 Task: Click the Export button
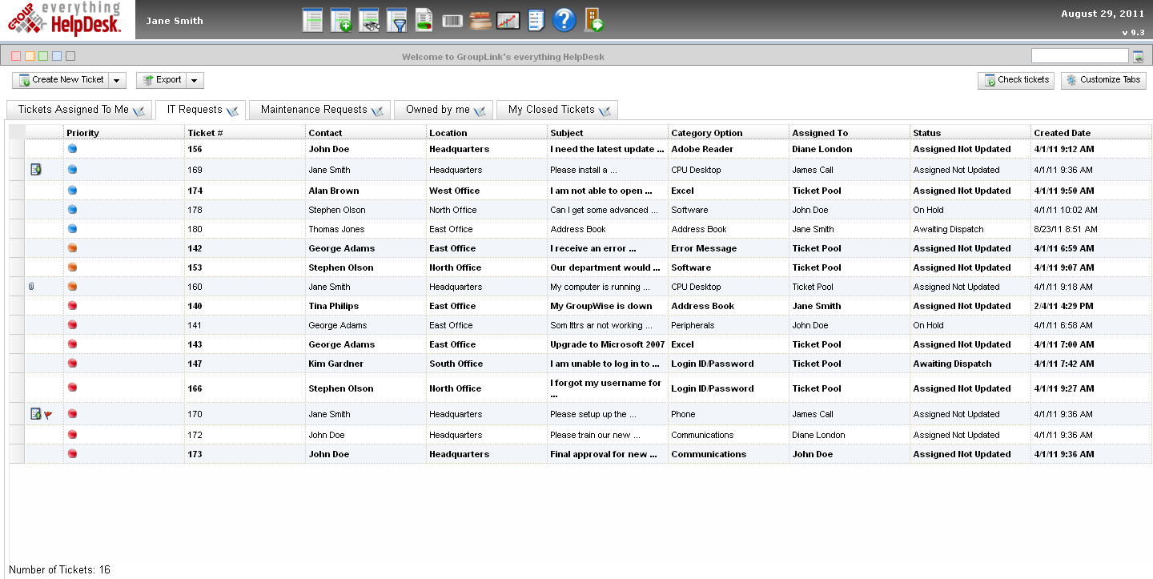click(x=162, y=80)
